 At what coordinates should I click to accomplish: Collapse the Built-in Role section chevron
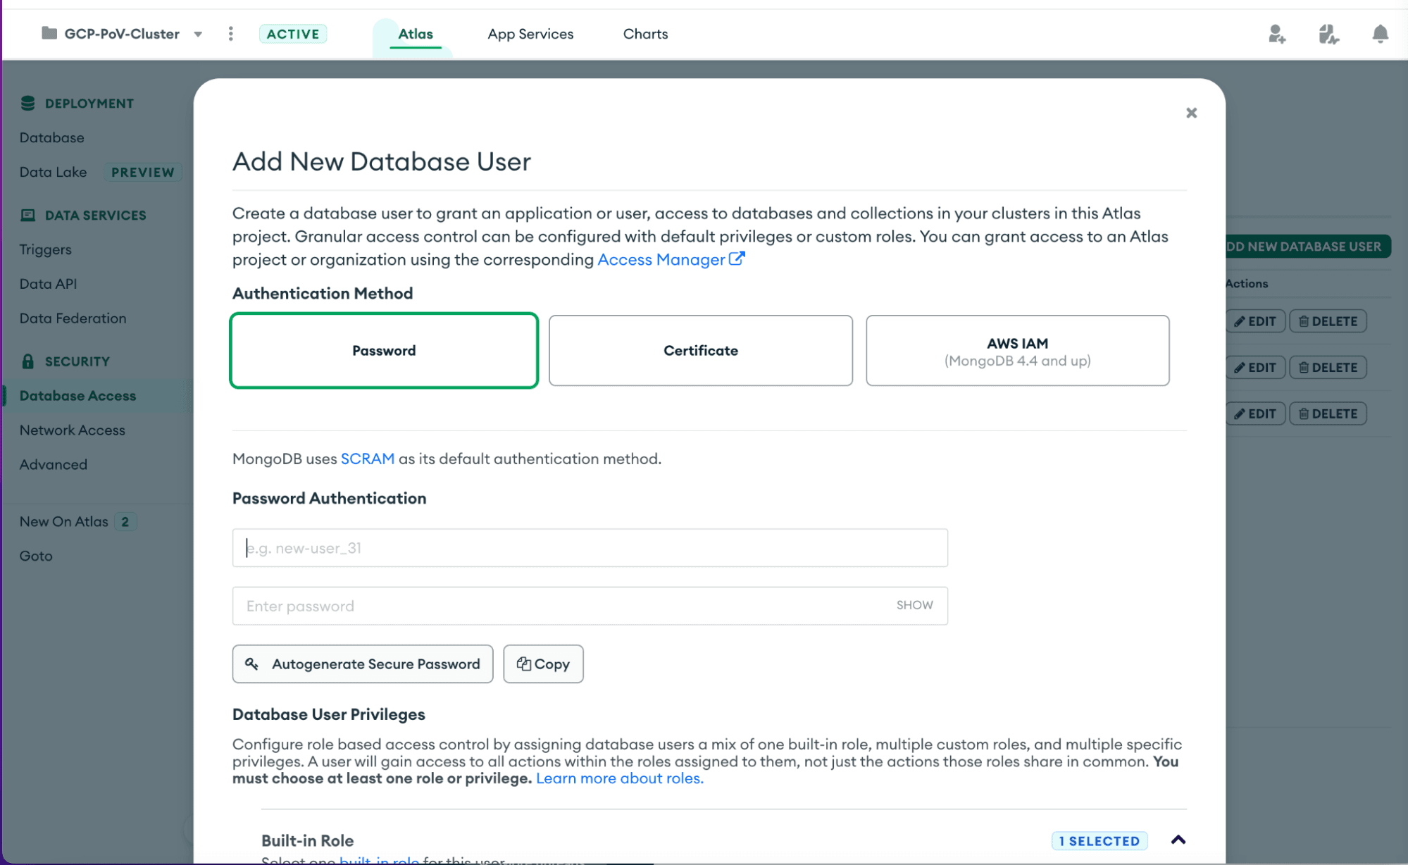tap(1178, 840)
